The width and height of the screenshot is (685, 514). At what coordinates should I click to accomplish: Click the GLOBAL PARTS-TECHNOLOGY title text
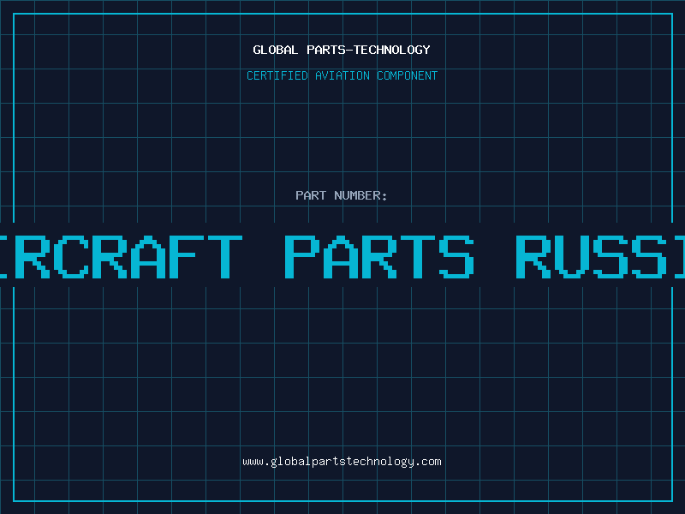(x=342, y=50)
